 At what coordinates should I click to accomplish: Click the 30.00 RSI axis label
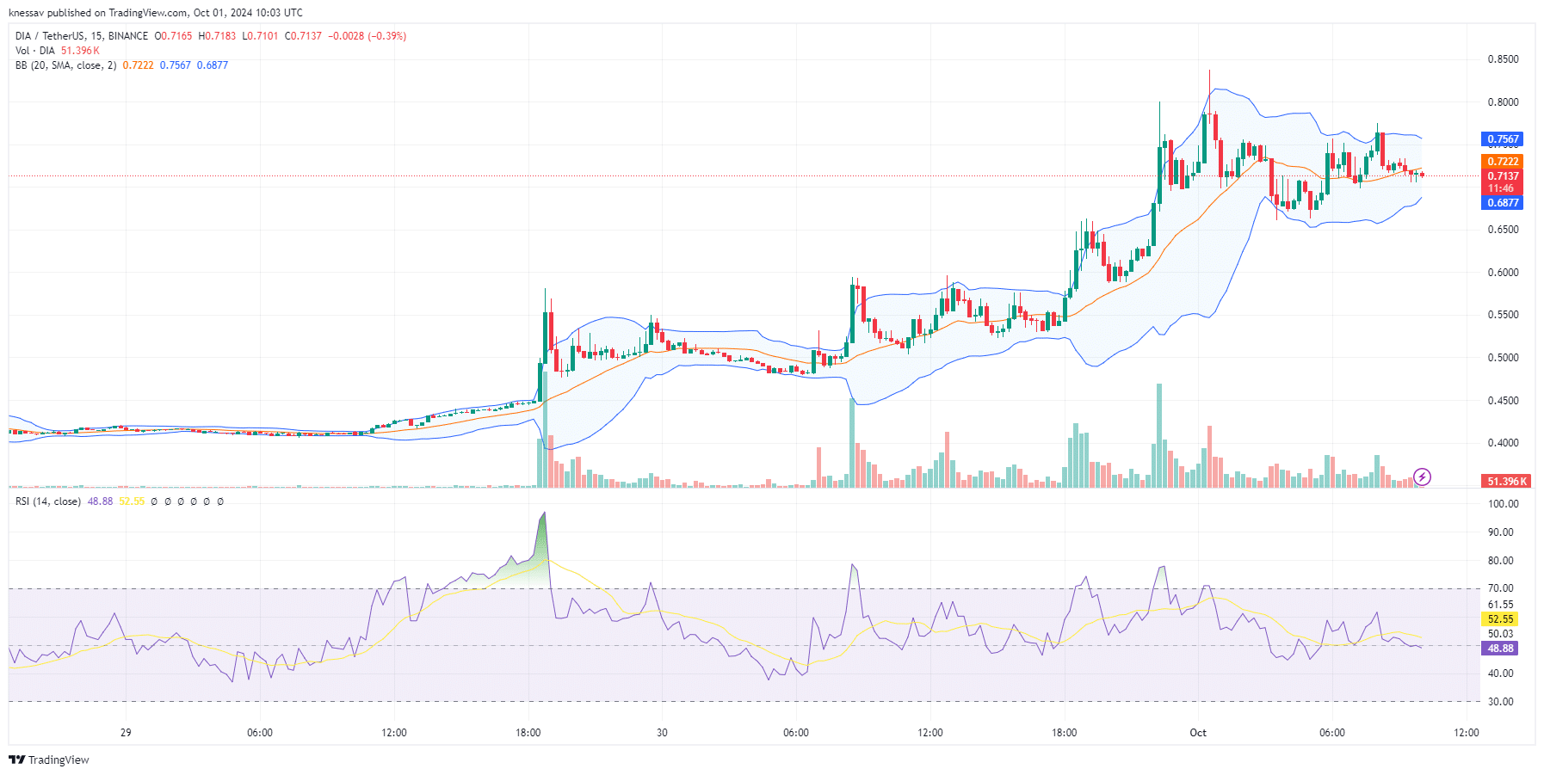pos(1500,702)
